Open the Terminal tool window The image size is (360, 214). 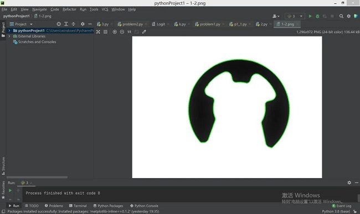coord(78,206)
